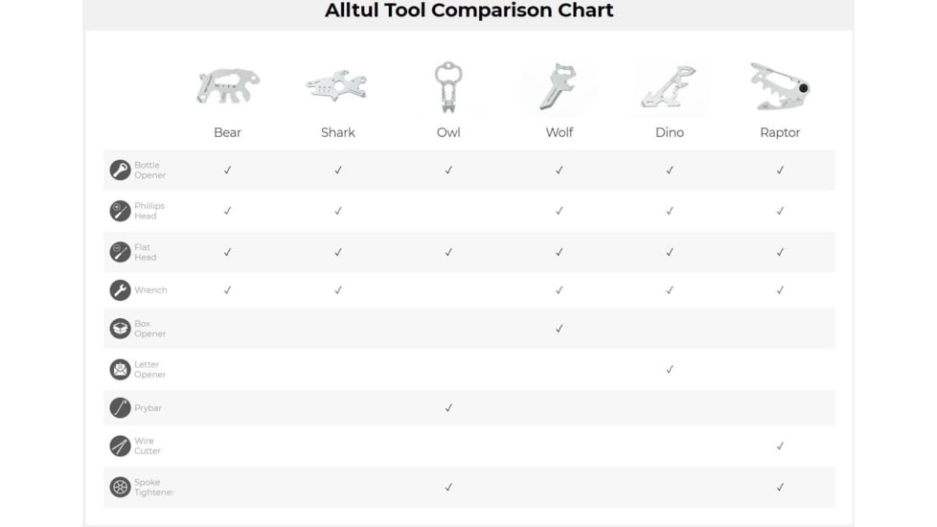Image resolution: width=937 pixels, height=527 pixels.
Task: Click the Flat Head screwdriver icon
Action: click(120, 252)
